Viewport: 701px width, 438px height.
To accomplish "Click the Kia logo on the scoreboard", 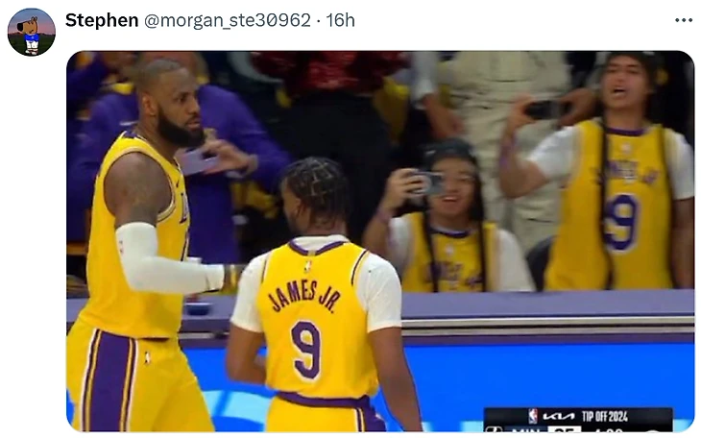I will click(559, 417).
